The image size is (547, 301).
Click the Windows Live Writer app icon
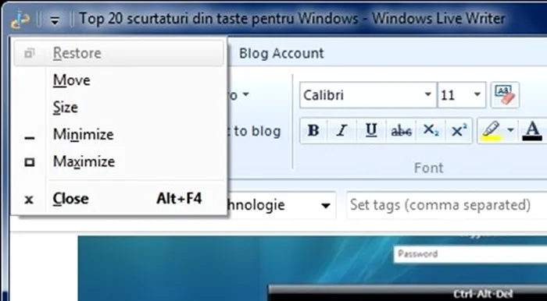(x=20, y=20)
